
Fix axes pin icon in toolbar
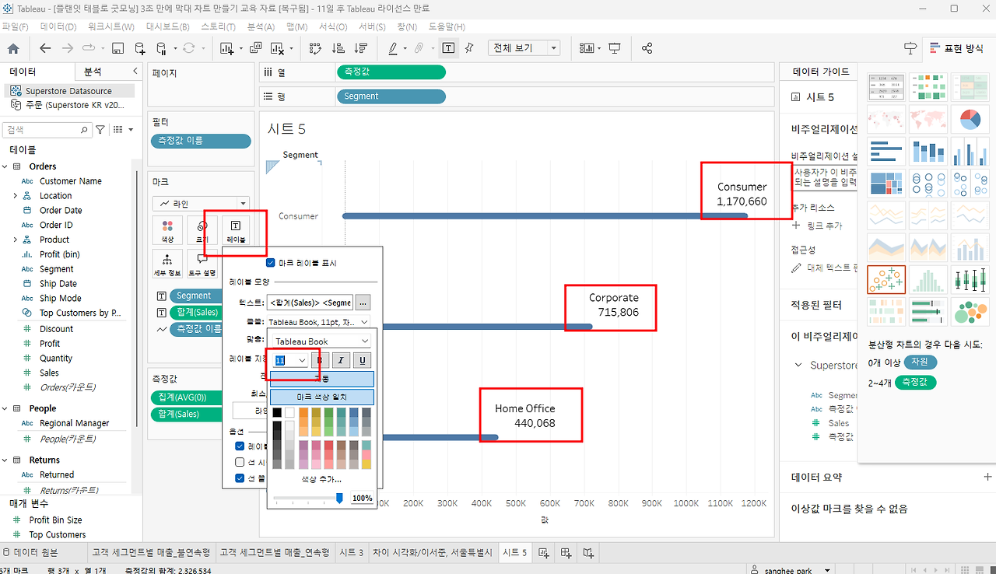[468, 48]
